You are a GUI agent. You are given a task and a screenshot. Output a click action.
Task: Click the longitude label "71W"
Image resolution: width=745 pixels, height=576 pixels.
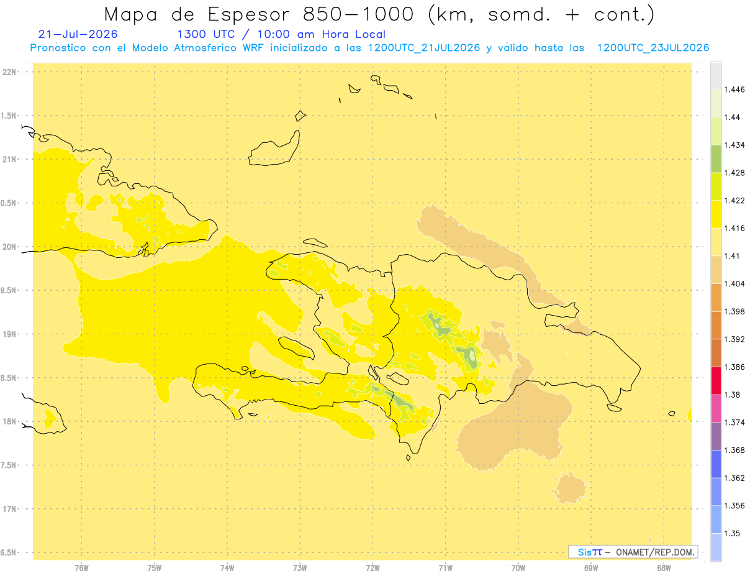(x=445, y=567)
